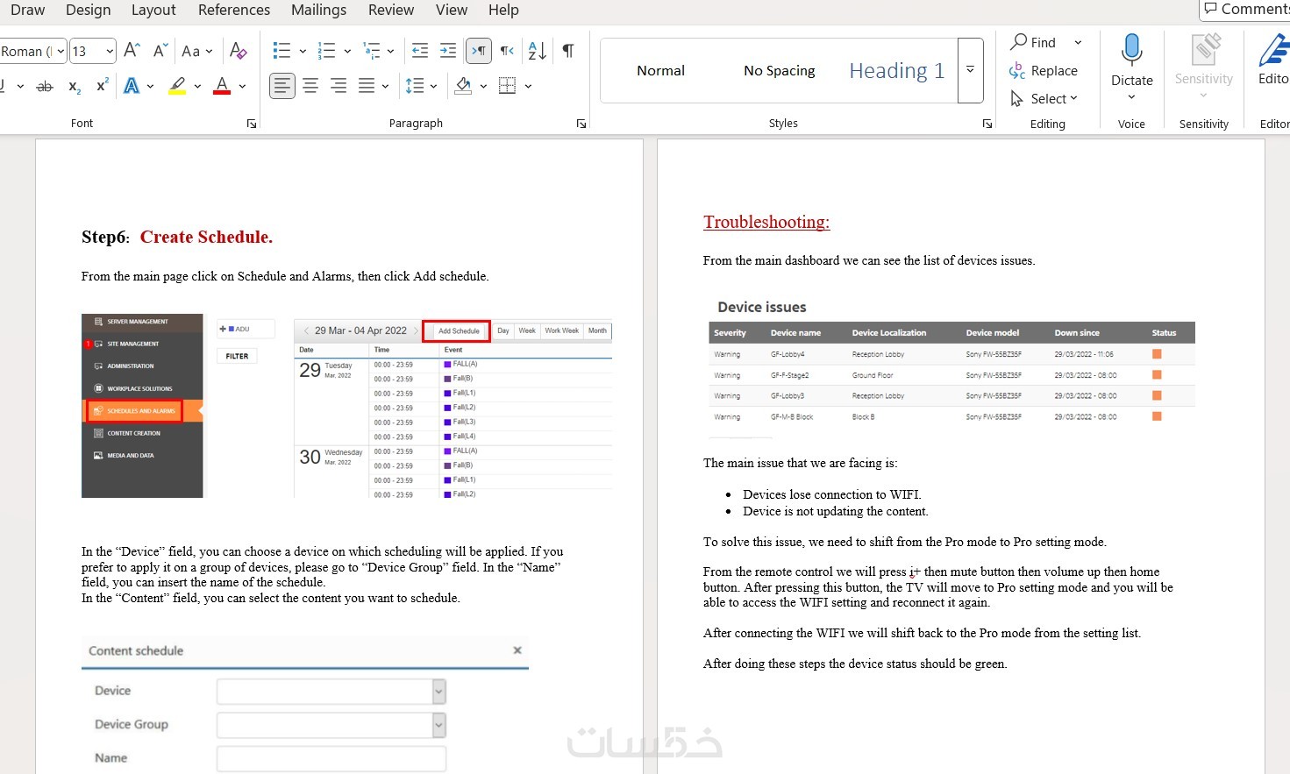Apply Text Effects and Typography
Screen dimensions: 1290x774
[x=132, y=86]
